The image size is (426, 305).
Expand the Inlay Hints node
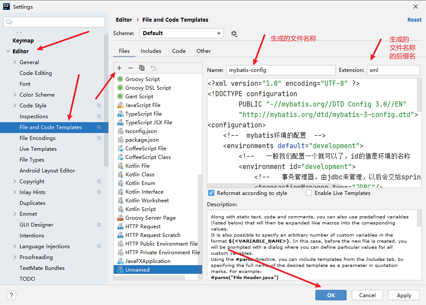pyautogui.click(x=15, y=192)
